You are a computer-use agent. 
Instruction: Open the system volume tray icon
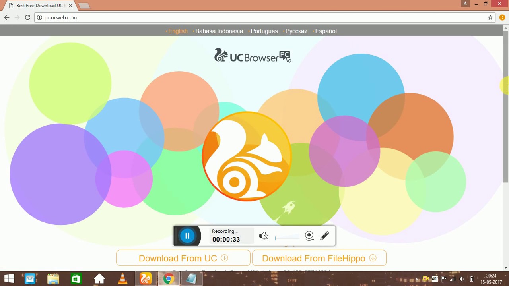click(x=462, y=279)
